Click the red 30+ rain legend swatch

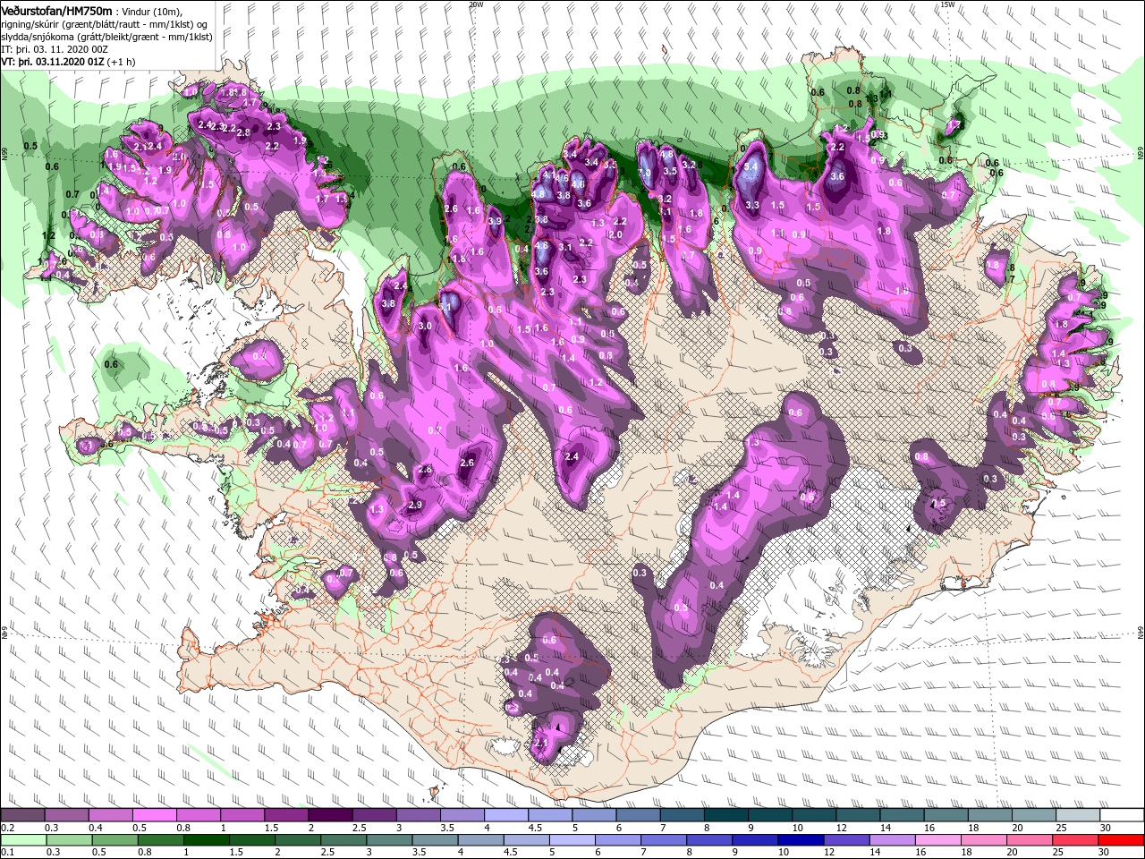[1122, 839]
